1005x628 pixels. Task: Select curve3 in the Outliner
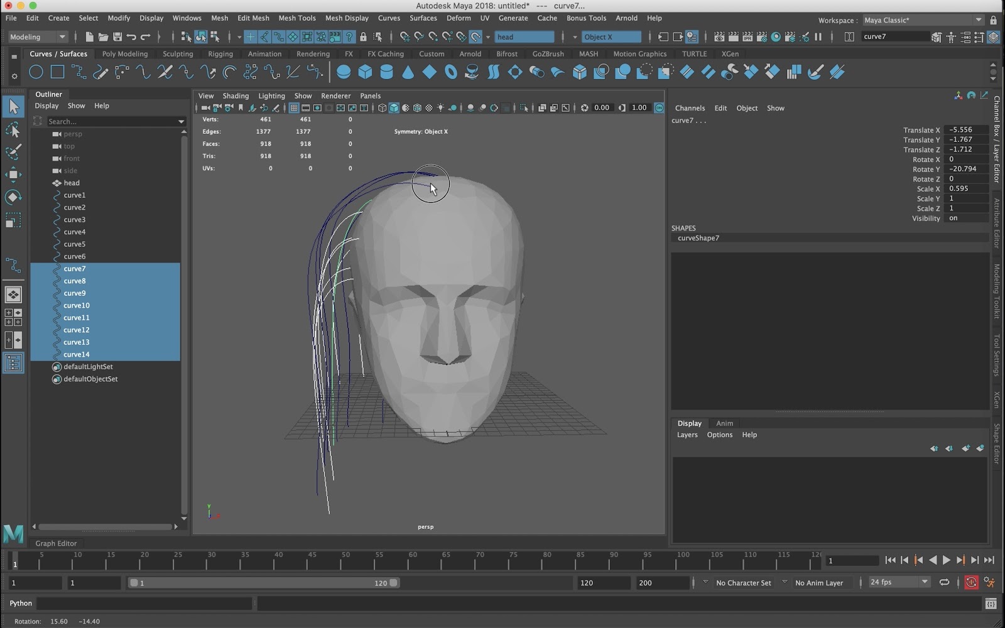click(74, 220)
